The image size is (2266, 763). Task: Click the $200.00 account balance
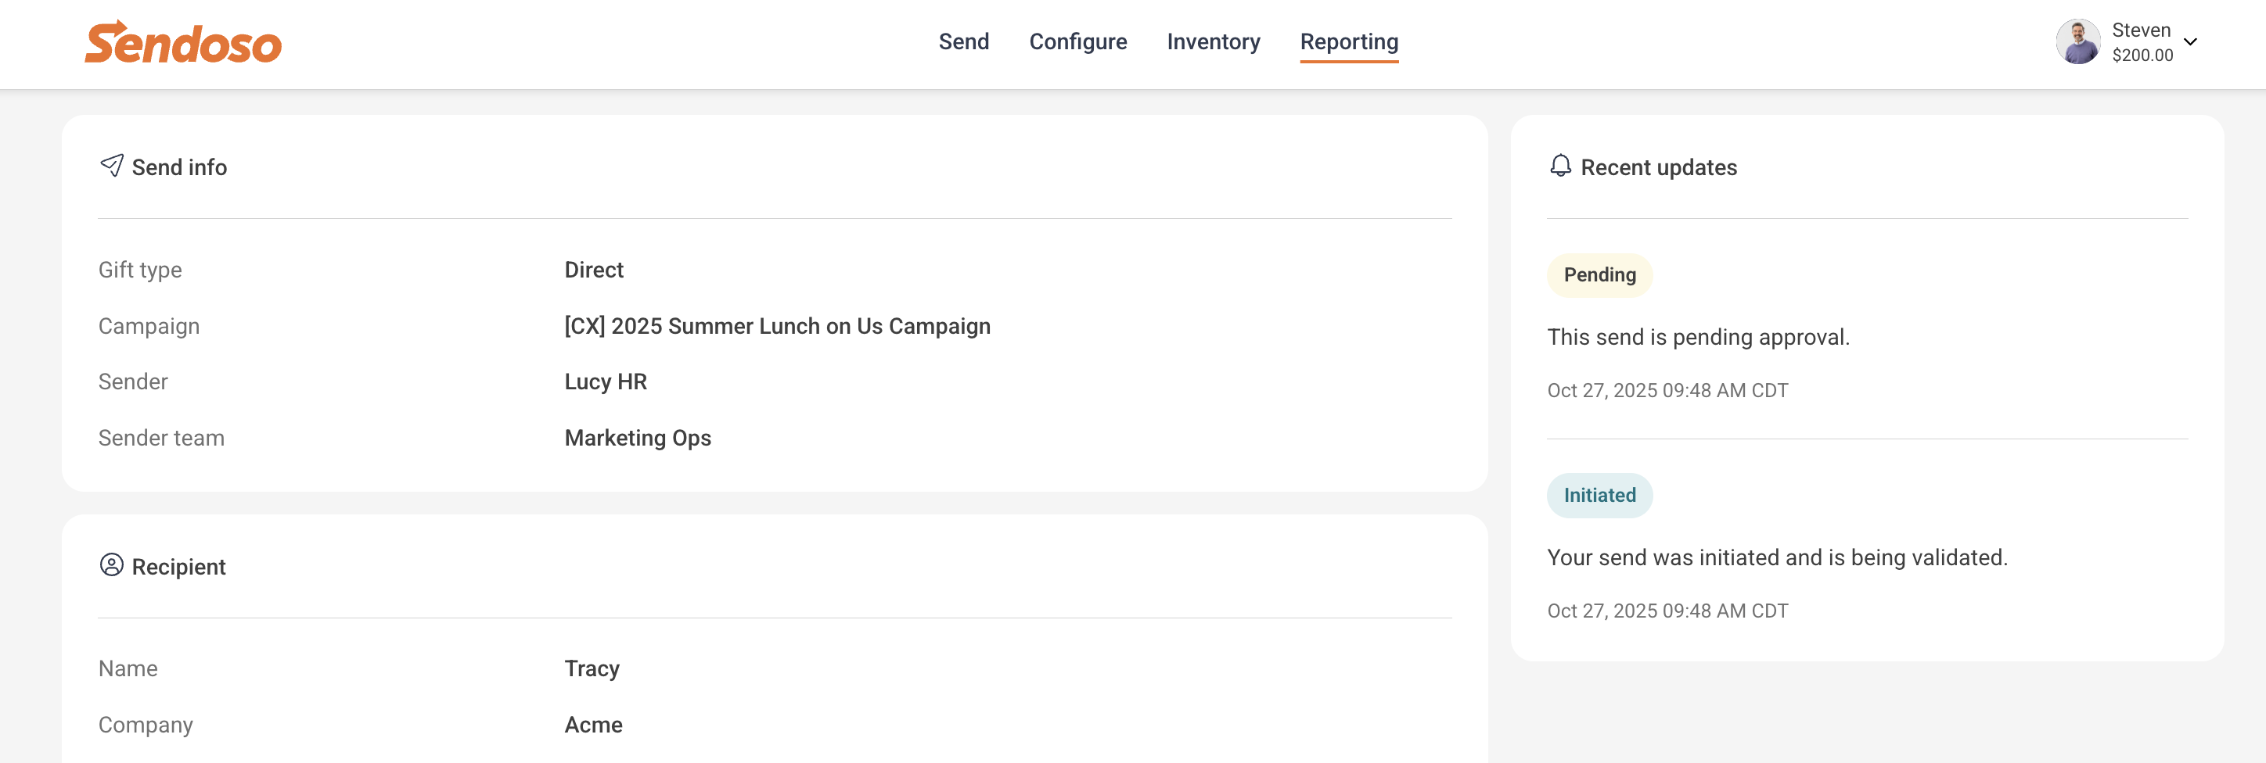tap(2142, 56)
